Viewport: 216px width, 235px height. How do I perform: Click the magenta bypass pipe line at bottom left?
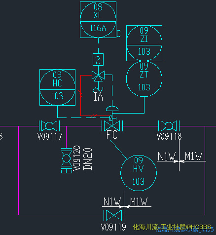point(18,170)
